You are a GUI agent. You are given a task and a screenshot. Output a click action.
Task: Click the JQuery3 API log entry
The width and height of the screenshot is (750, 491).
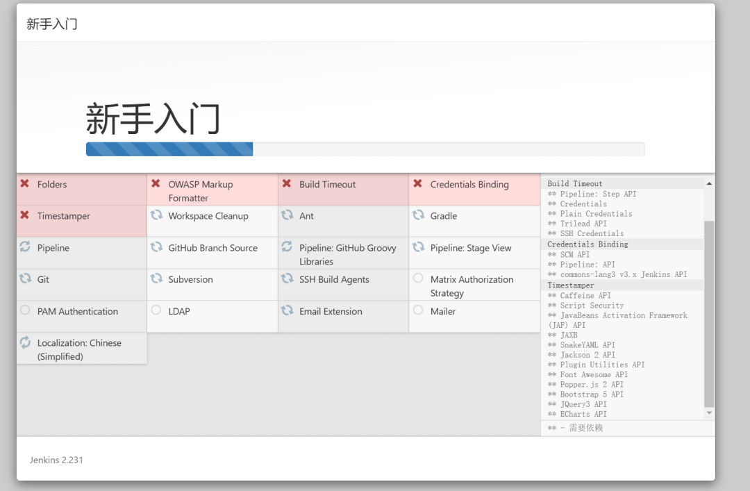coord(577,404)
